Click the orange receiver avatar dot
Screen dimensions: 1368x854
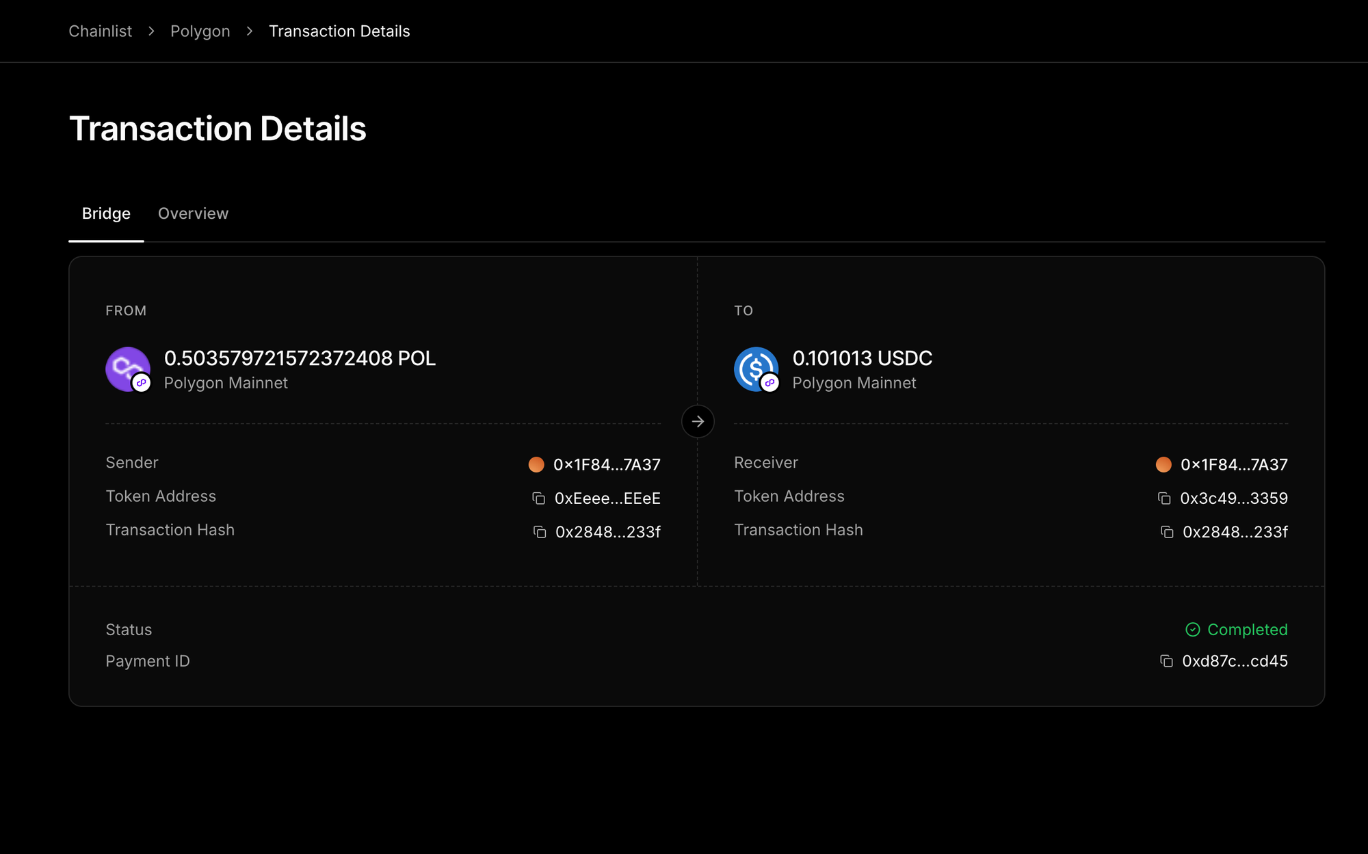[x=1163, y=465]
